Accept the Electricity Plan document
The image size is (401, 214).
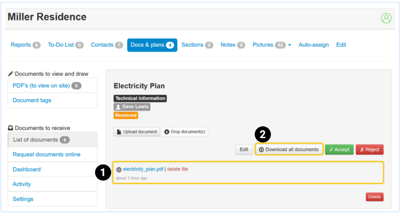(339, 150)
